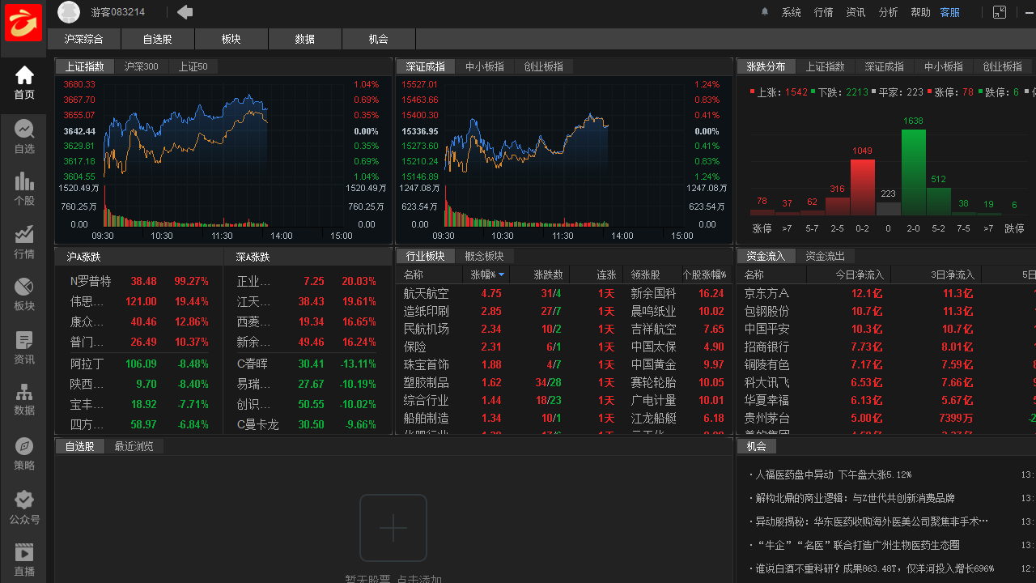
Task: Open the 帮助 menu
Action: pos(920,12)
